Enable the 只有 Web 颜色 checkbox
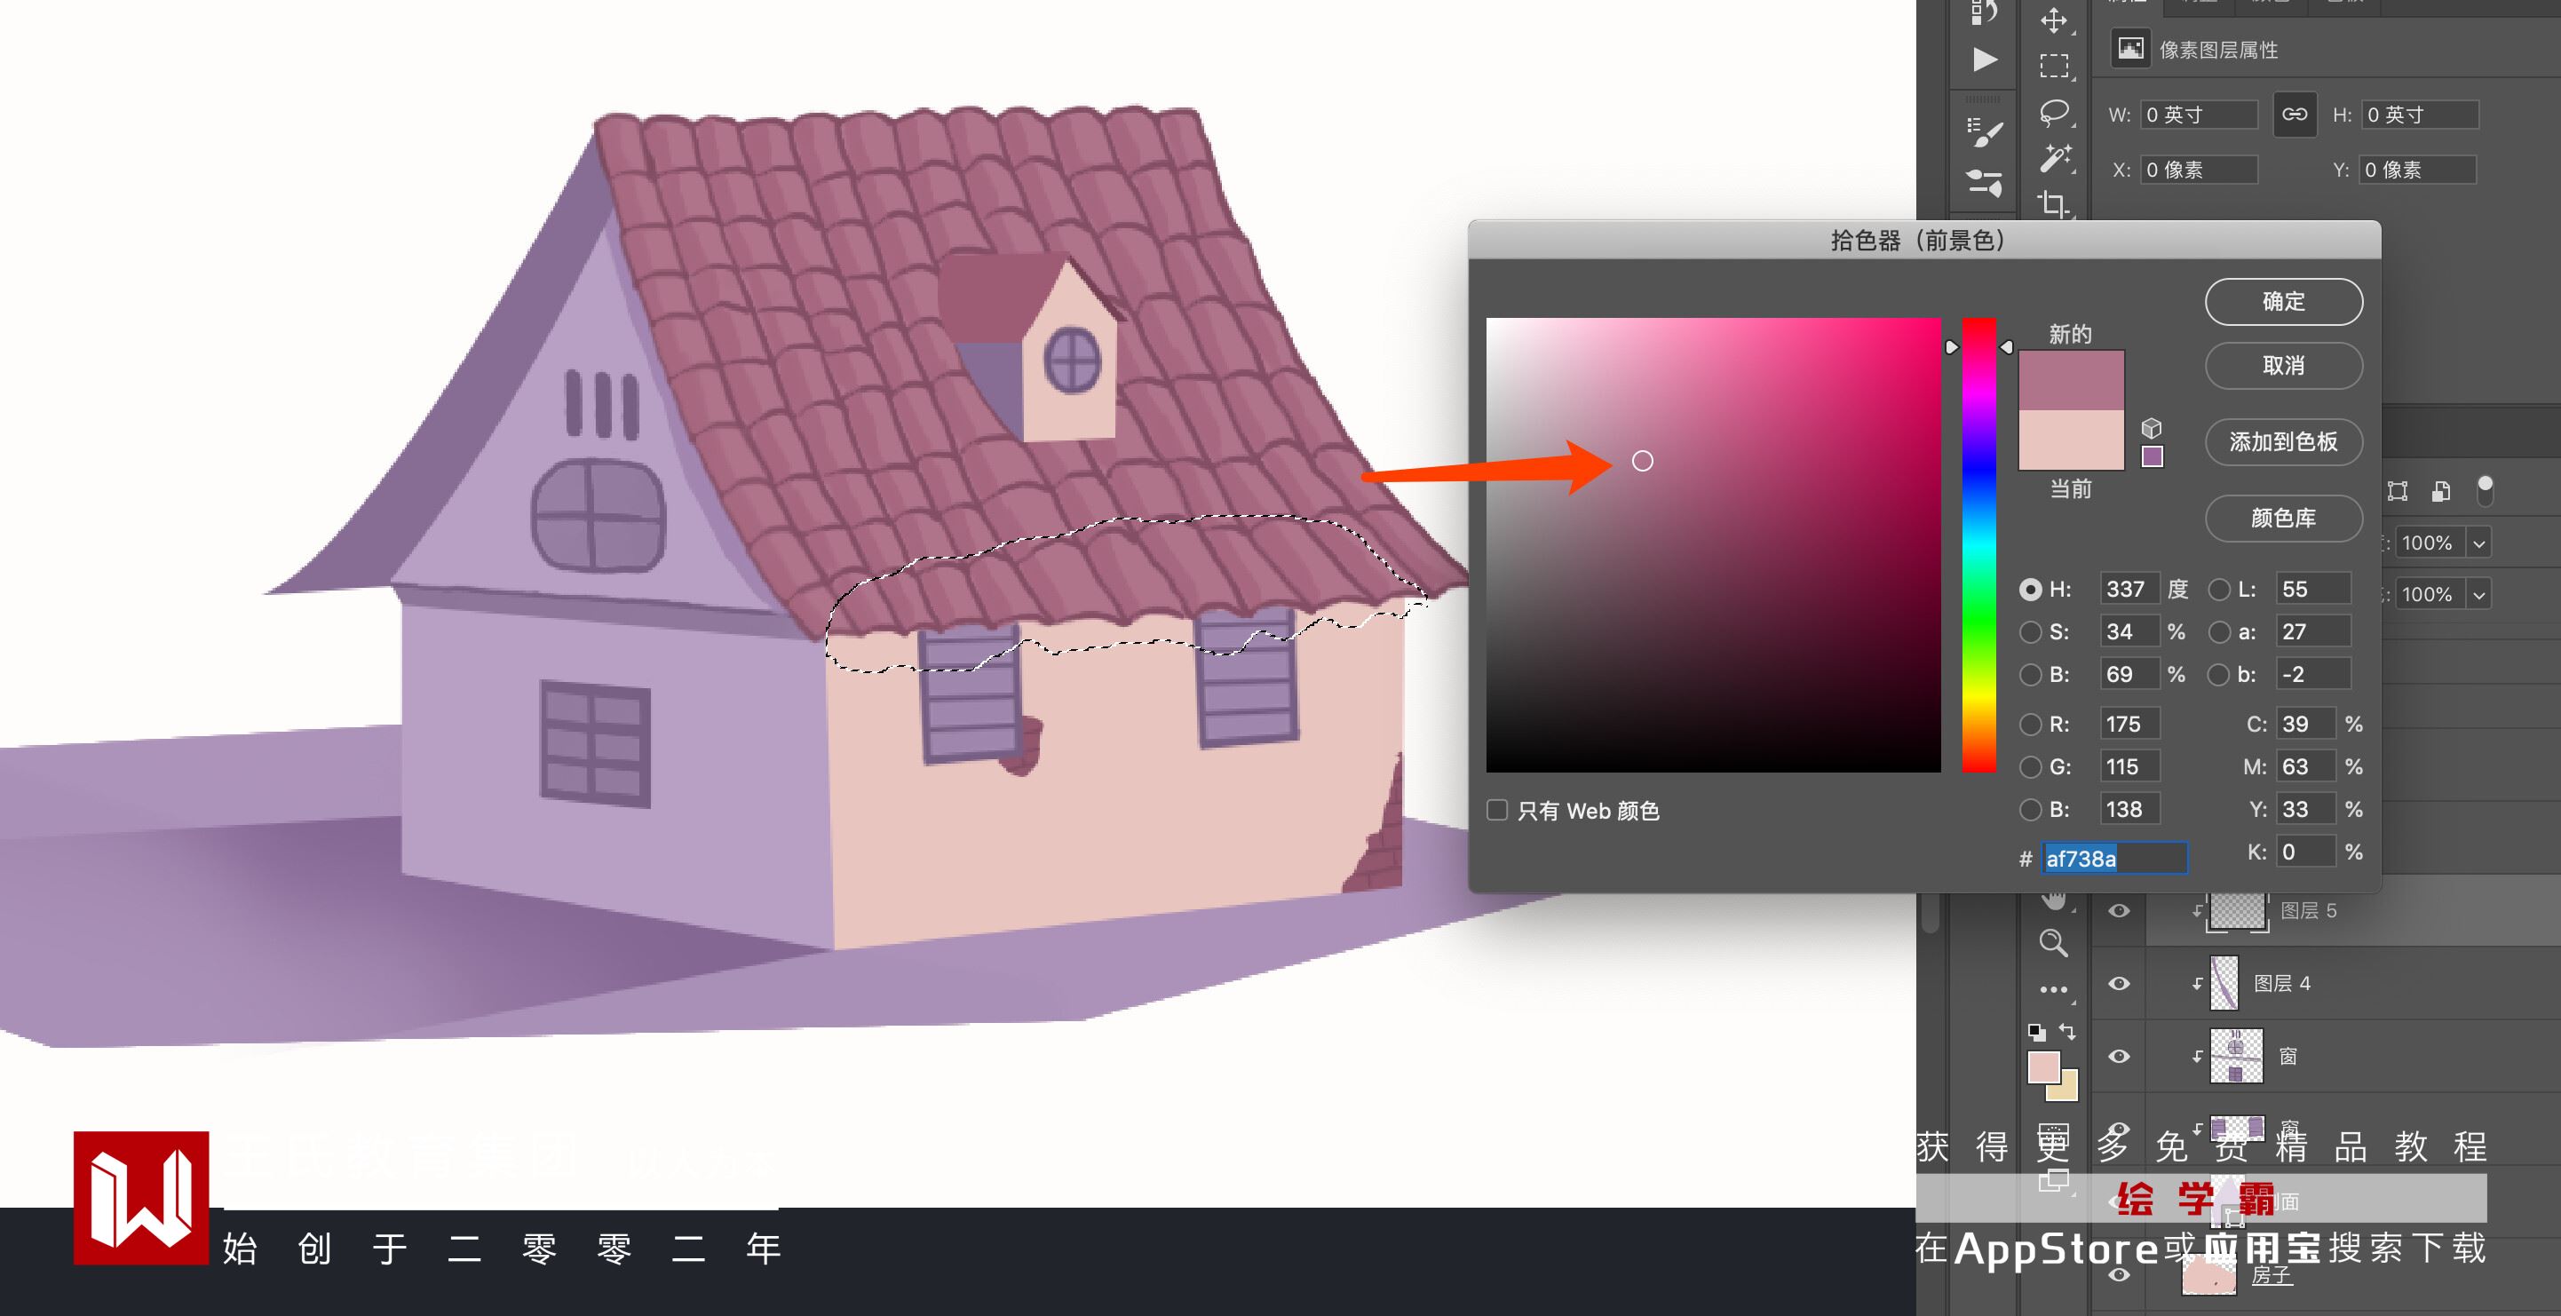Screen dimensions: 2561x1316 [1497, 810]
